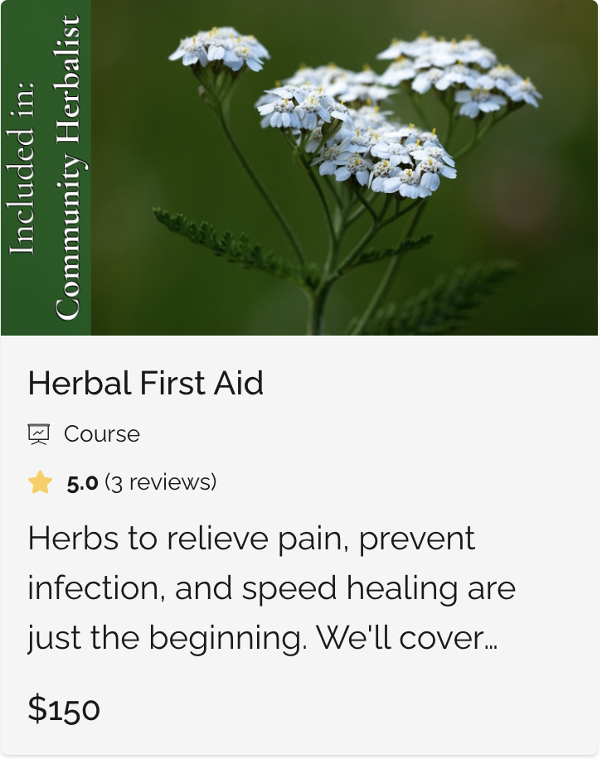Click the 'Herbs to relieve pain' text line
This screenshot has width=602, height=759.
[251, 539]
